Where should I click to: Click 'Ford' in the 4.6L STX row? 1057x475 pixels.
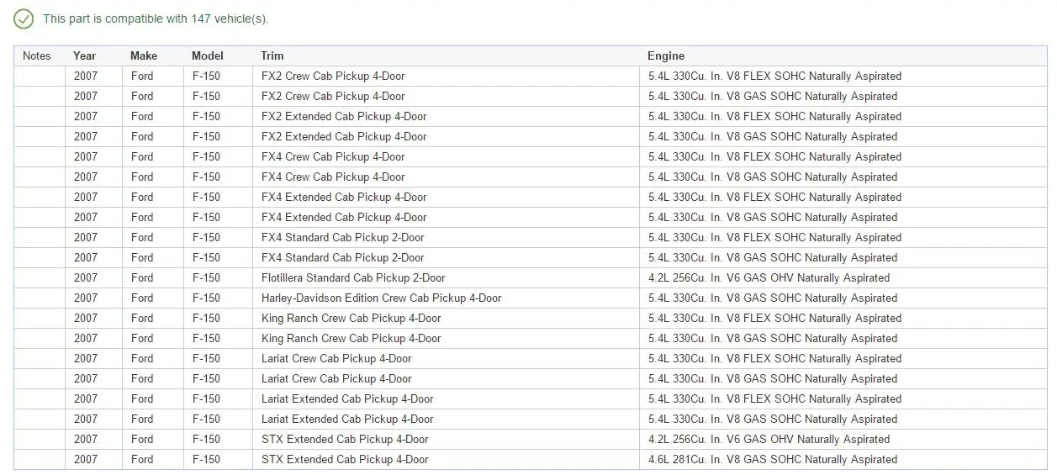[142, 459]
